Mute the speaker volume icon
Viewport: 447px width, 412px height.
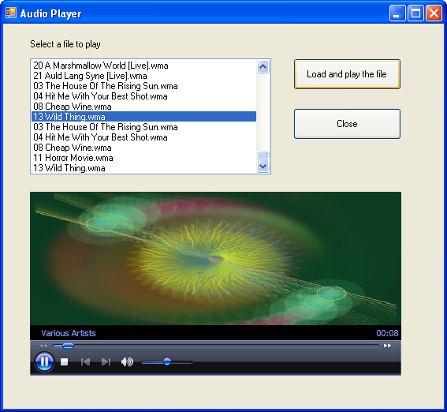[127, 362]
